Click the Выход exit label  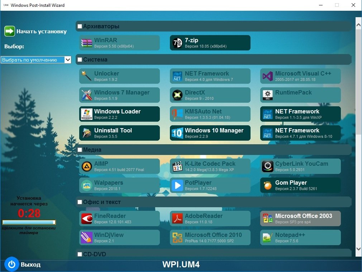point(31,264)
